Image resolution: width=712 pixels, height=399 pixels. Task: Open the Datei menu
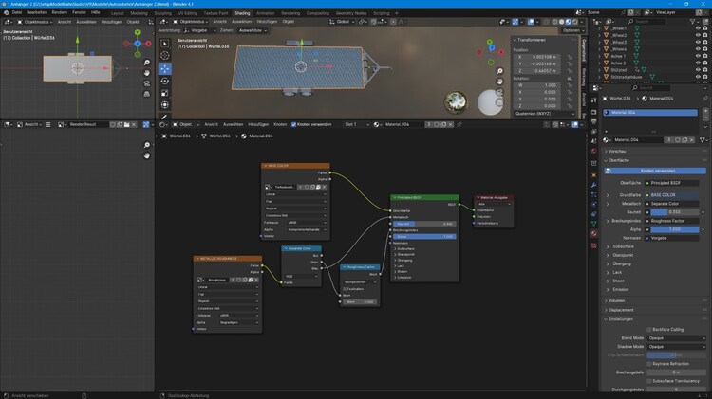[x=17, y=12]
